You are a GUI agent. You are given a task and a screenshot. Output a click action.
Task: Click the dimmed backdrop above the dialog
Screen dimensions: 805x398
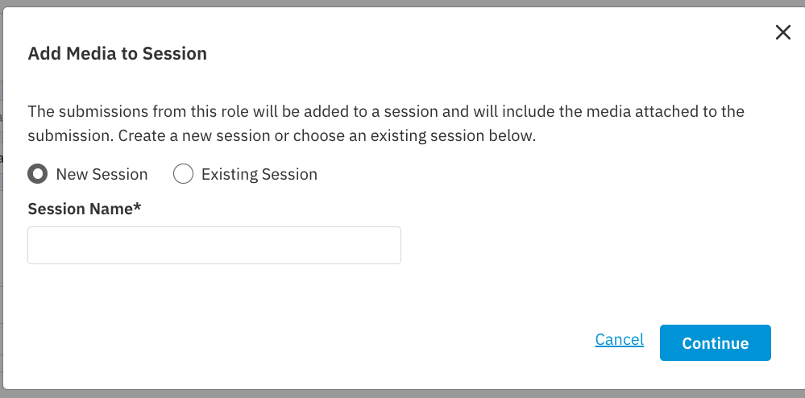403,2
